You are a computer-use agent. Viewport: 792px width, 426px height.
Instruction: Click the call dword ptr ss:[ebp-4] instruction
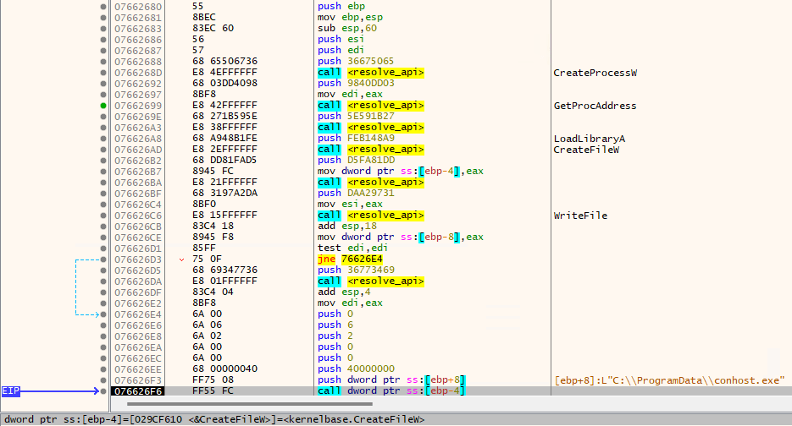[x=390, y=391]
